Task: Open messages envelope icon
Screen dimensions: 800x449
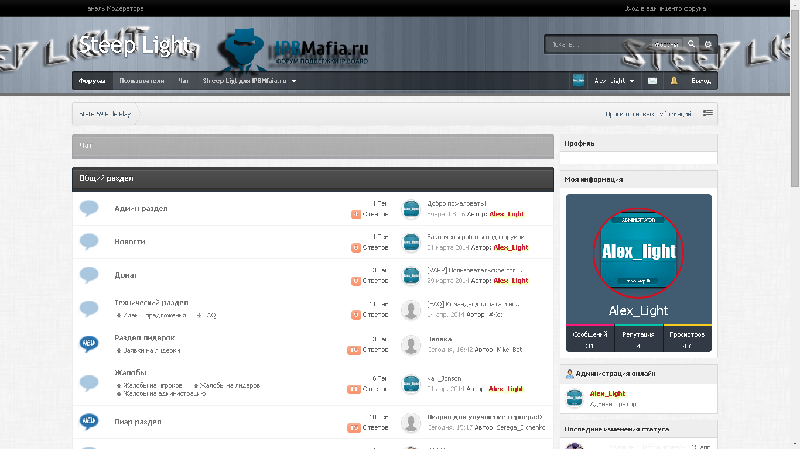Action: click(652, 81)
